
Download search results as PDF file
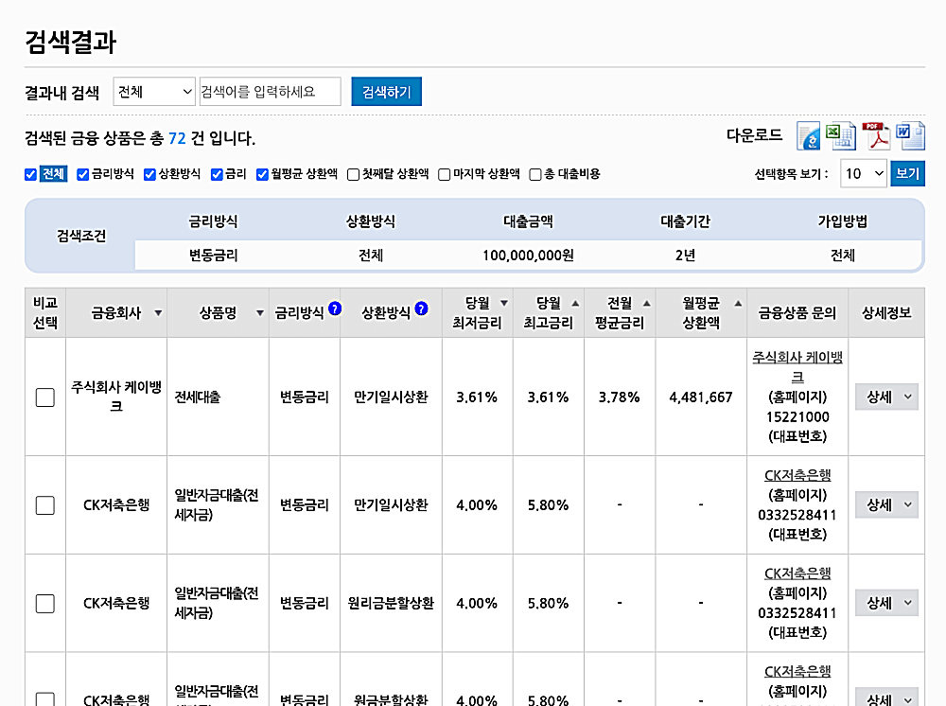click(875, 137)
